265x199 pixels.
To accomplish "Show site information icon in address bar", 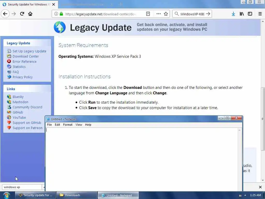I will point(56,14).
